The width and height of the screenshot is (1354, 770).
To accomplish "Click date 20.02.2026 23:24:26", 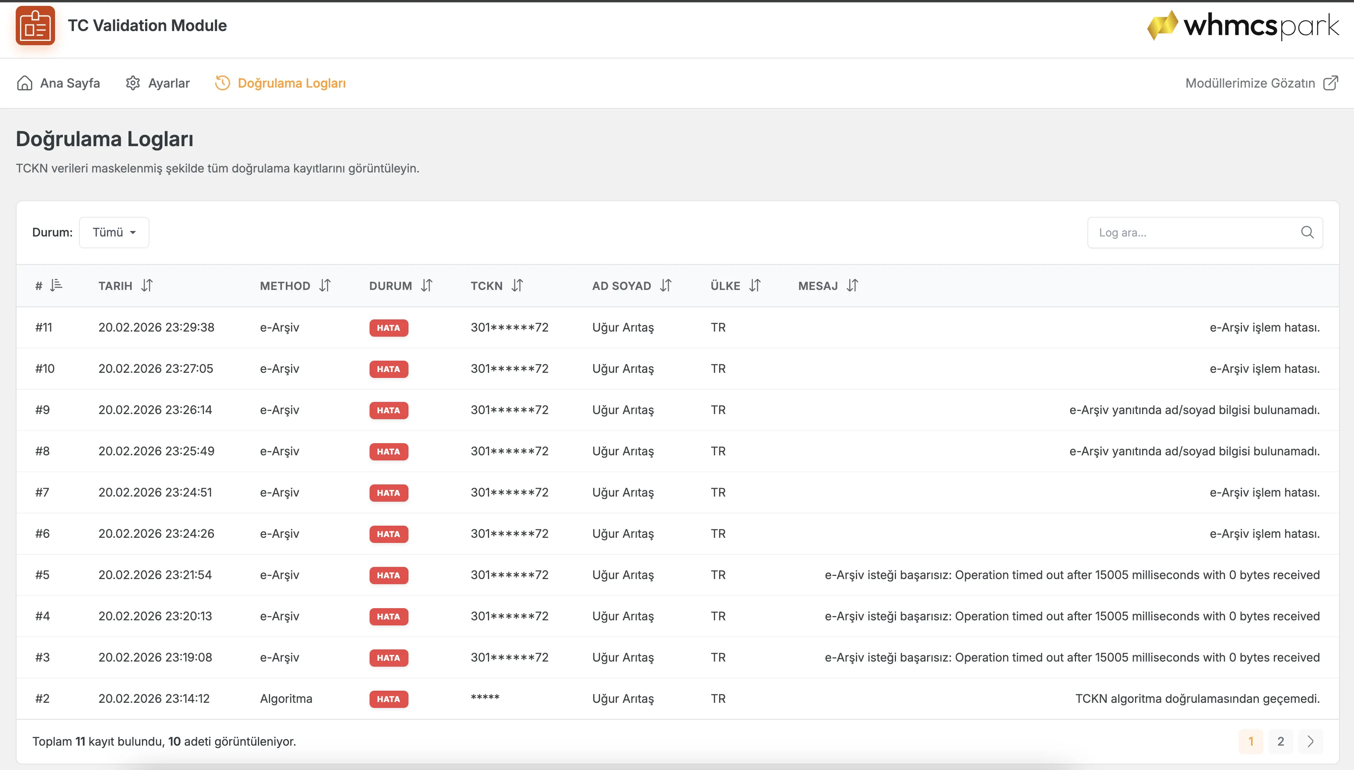I will (x=156, y=533).
